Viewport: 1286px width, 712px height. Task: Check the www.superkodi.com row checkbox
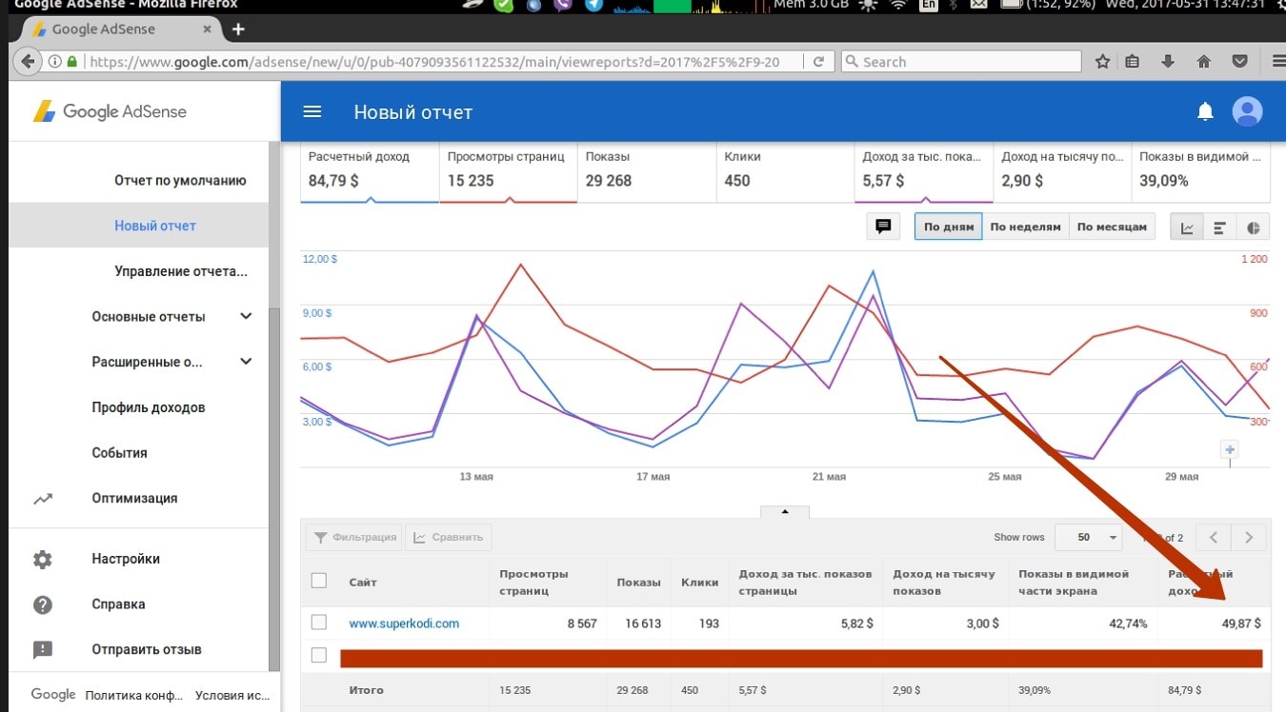tap(319, 623)
